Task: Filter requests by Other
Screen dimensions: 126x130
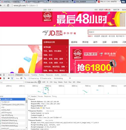Action: (x=79, y=82)
